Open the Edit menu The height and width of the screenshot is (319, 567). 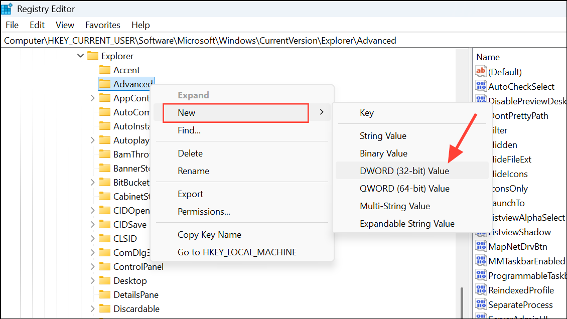tap(37, 25)
